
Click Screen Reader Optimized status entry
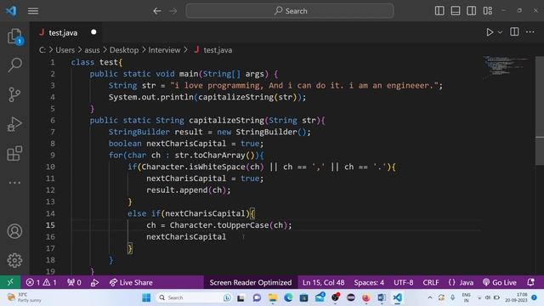251,282
